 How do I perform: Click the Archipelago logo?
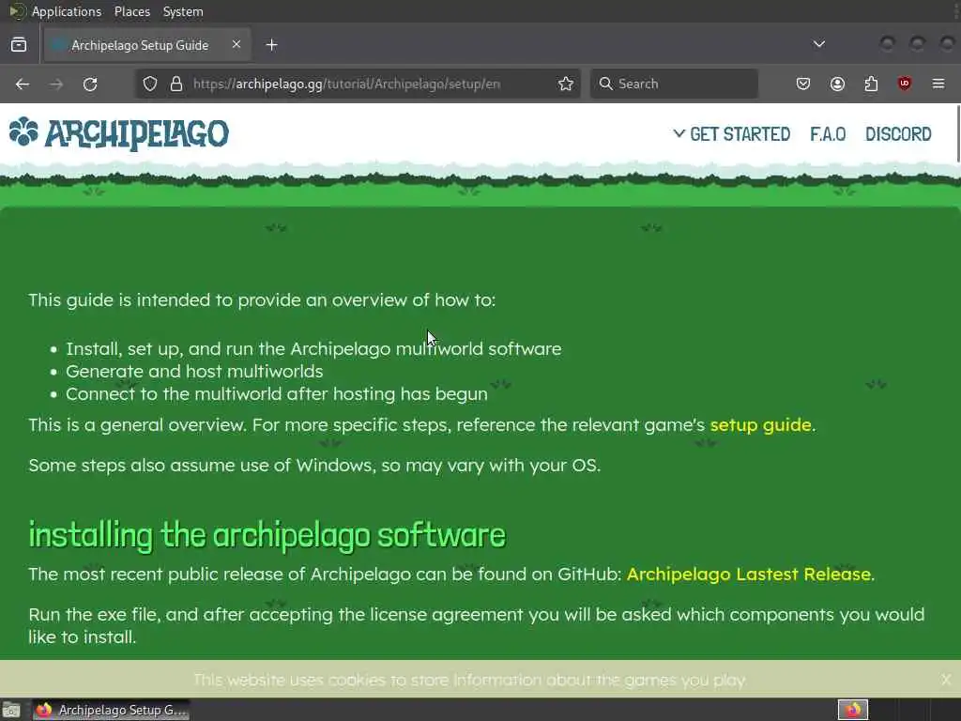tap(119, 133)
